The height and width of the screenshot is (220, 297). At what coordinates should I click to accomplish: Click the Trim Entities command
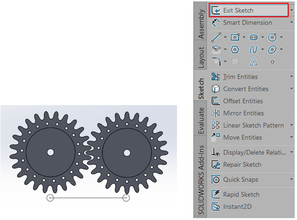234,77
